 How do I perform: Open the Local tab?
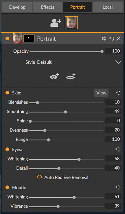click(108, 7)
